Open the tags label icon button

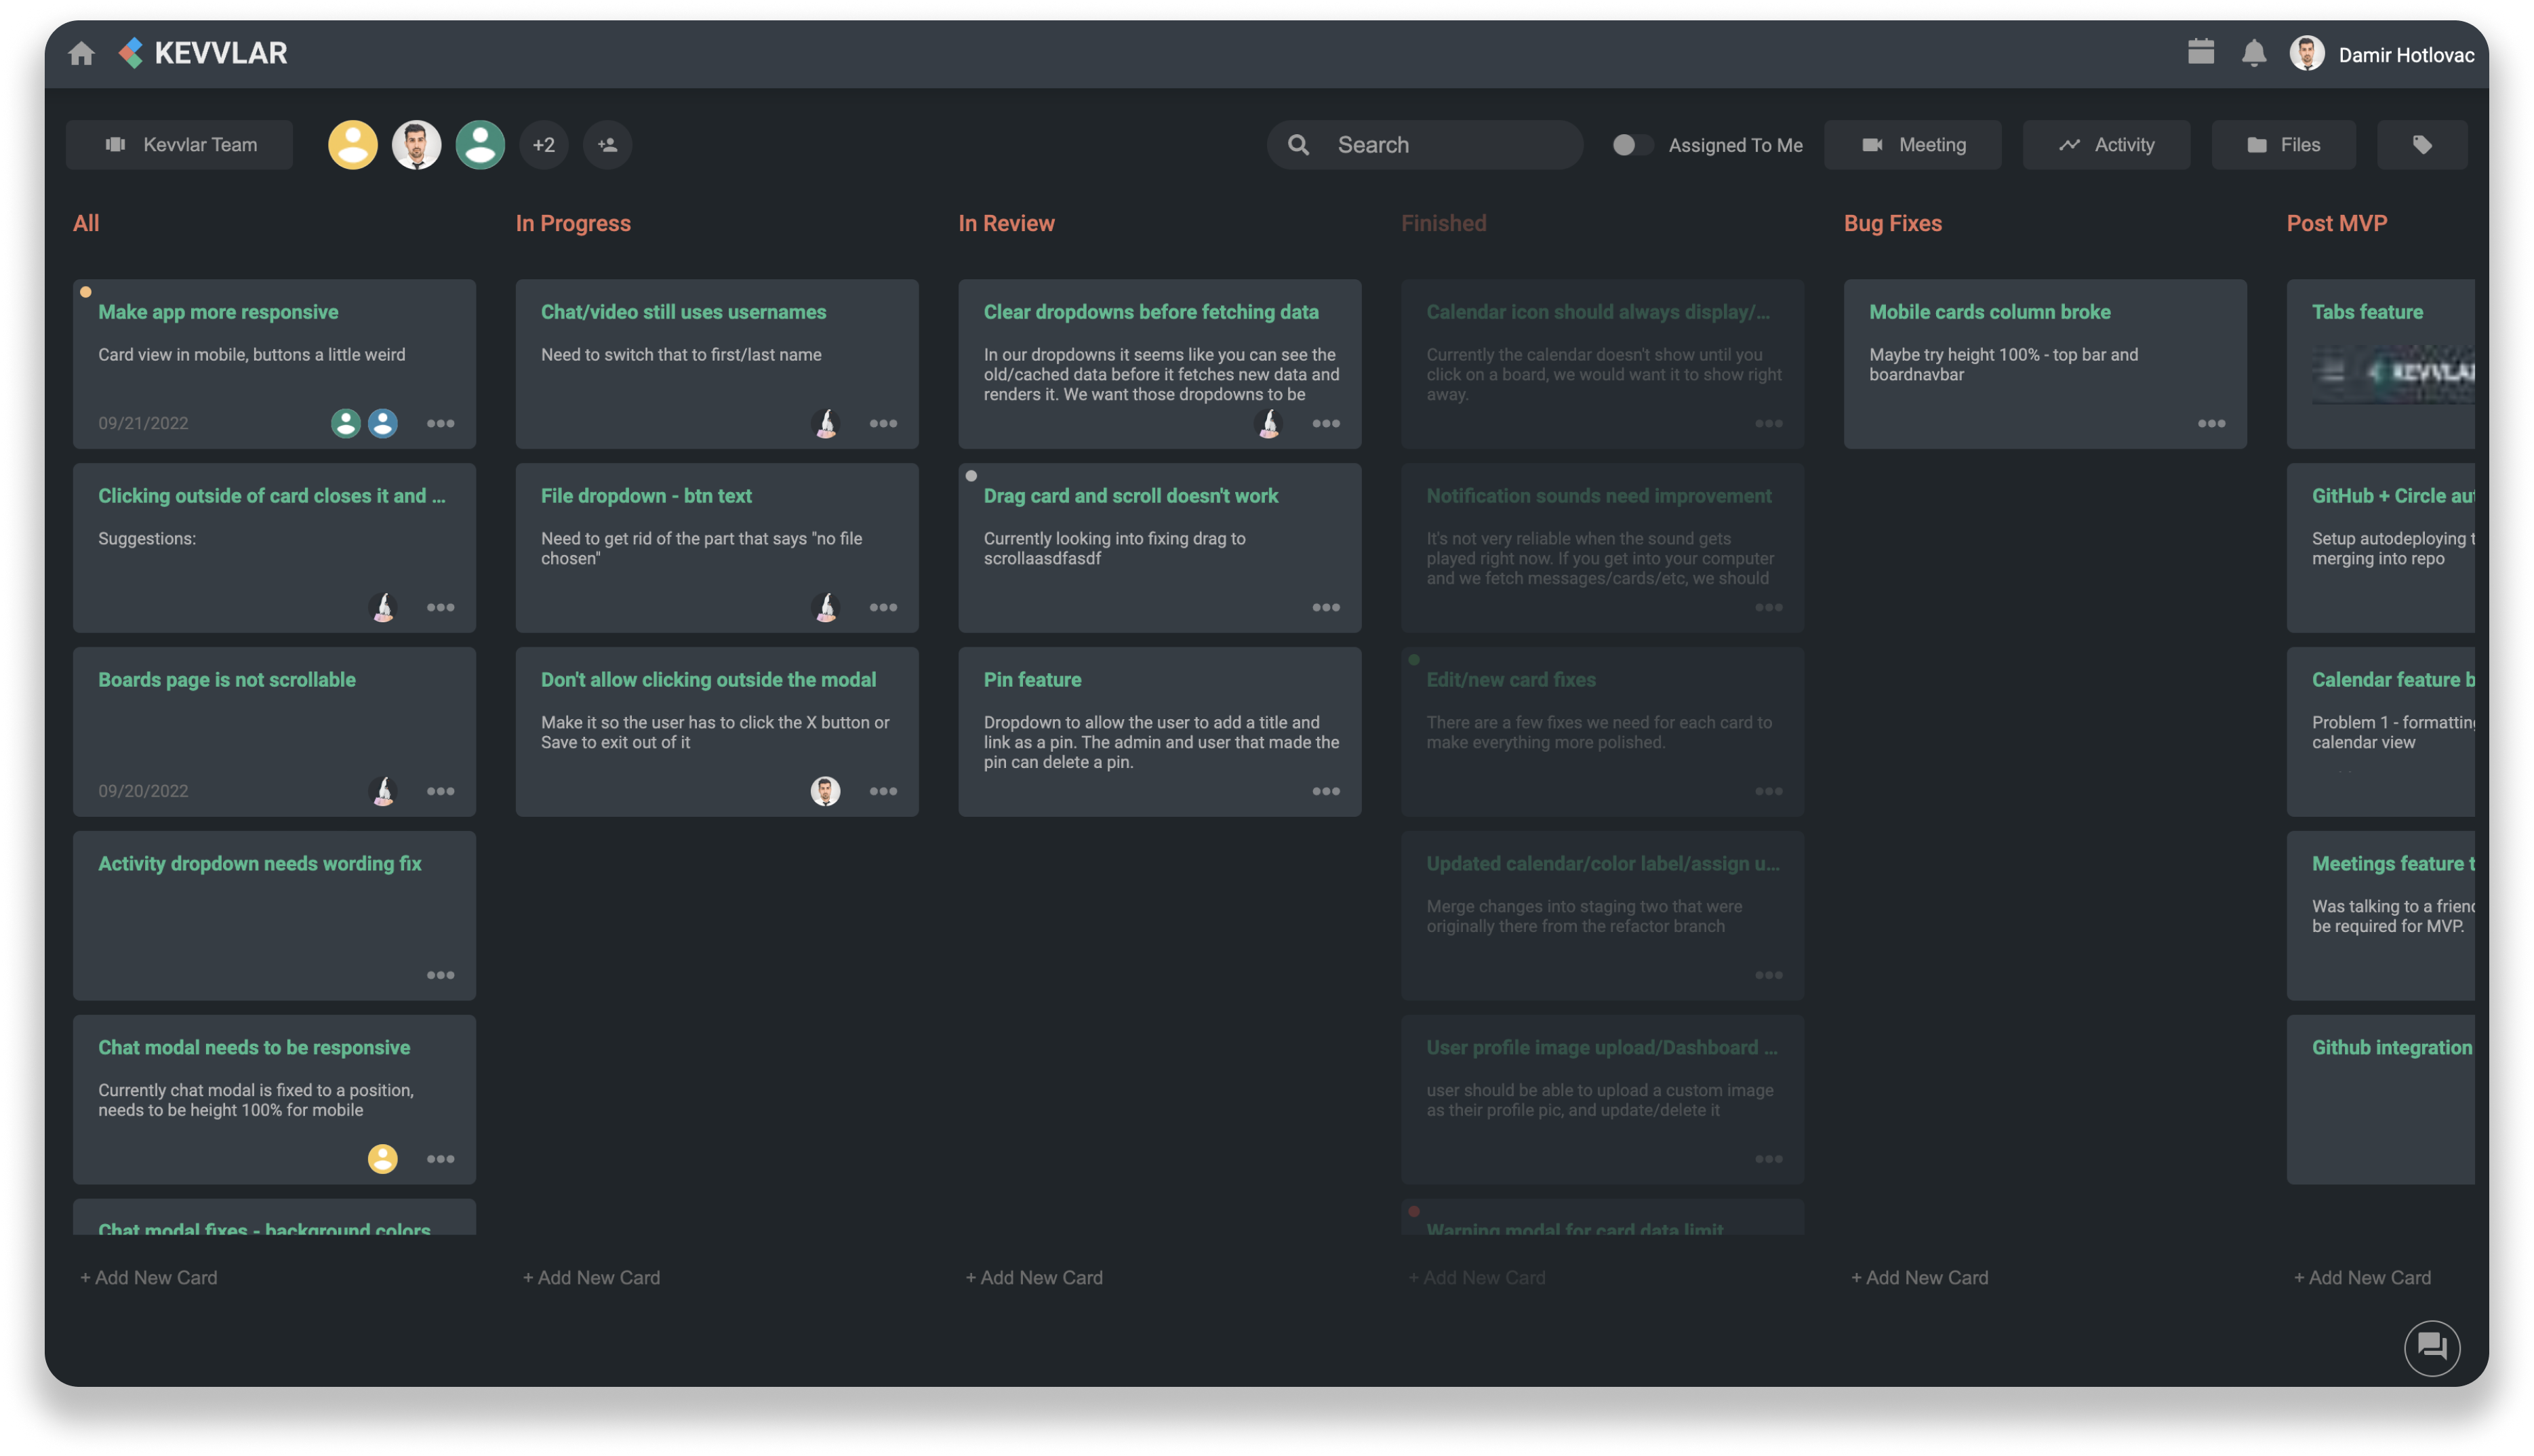[2421, 145]
